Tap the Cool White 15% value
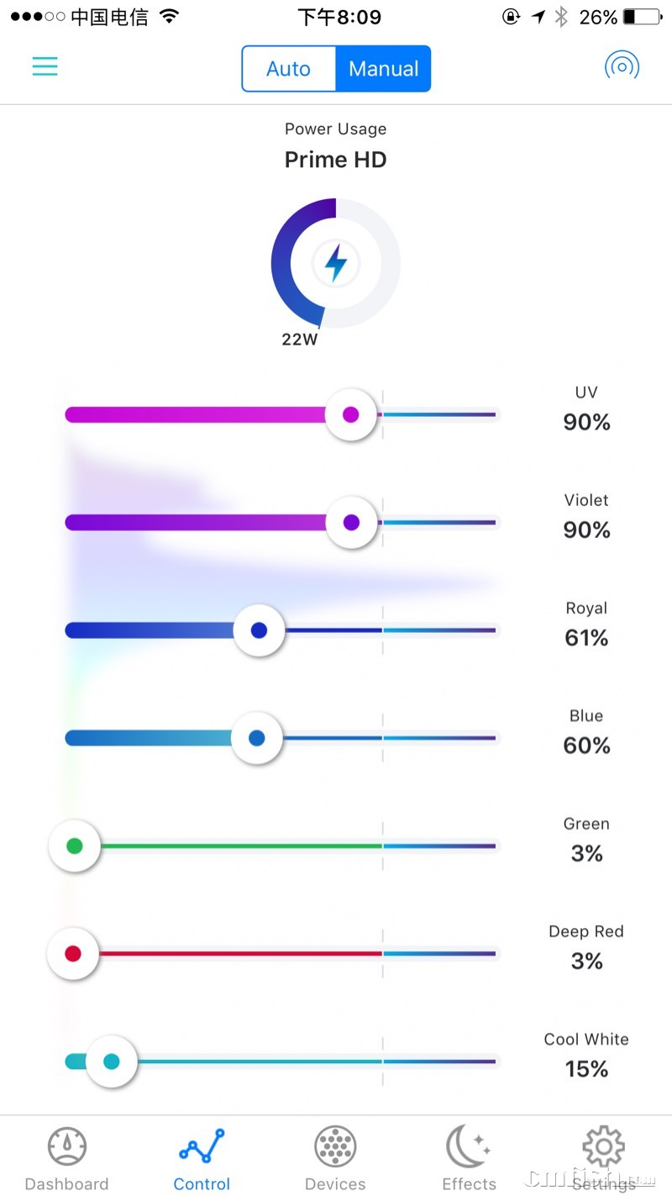672x1196 pixels. (x=586, y=1069)
